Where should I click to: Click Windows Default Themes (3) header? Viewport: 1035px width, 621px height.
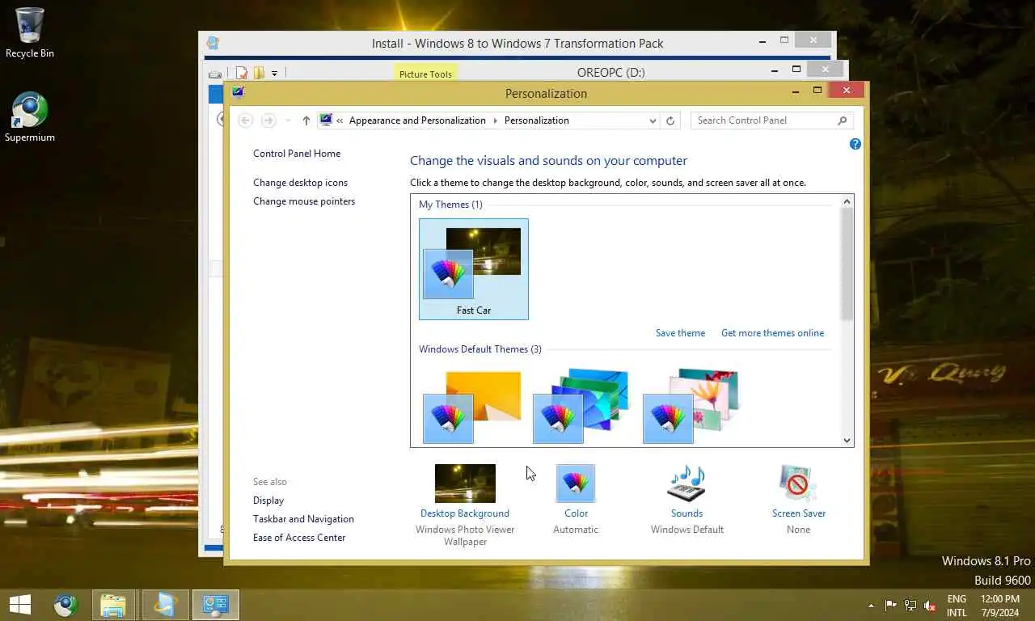click(x=480, y=349)
